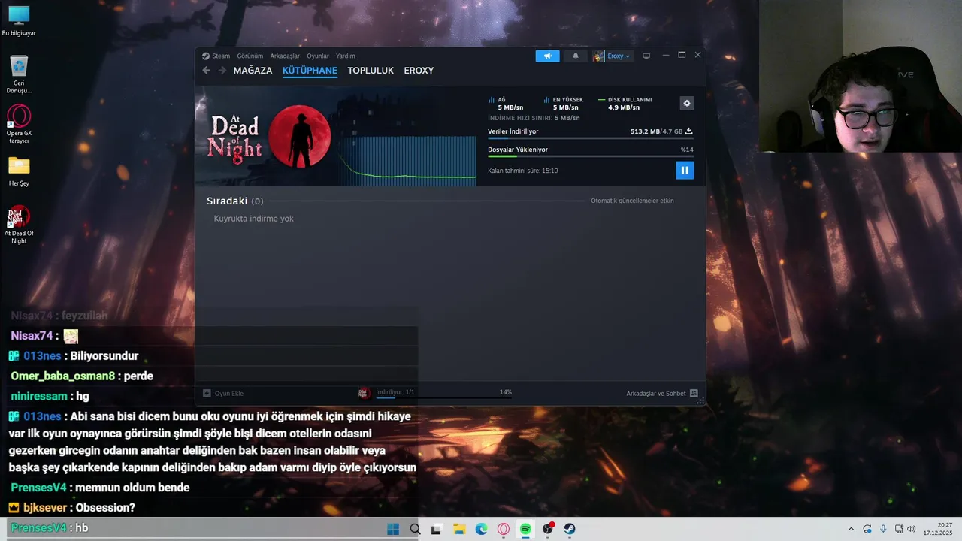Click the microphone tray icon
The width and height of the screenshot is (962, 541).
[883, 529]
